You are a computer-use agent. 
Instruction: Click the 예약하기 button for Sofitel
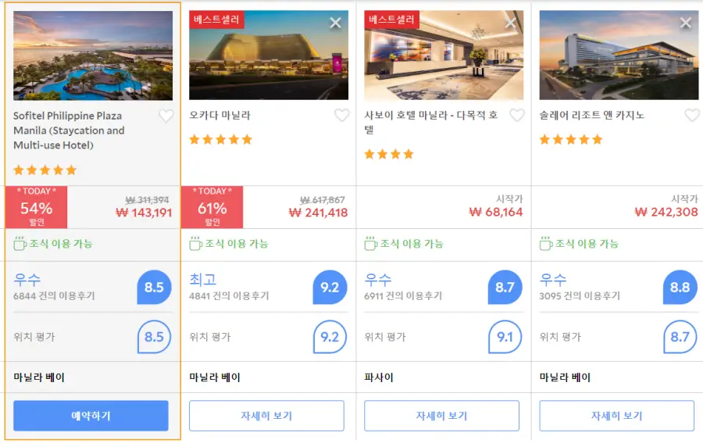point(91,416)
